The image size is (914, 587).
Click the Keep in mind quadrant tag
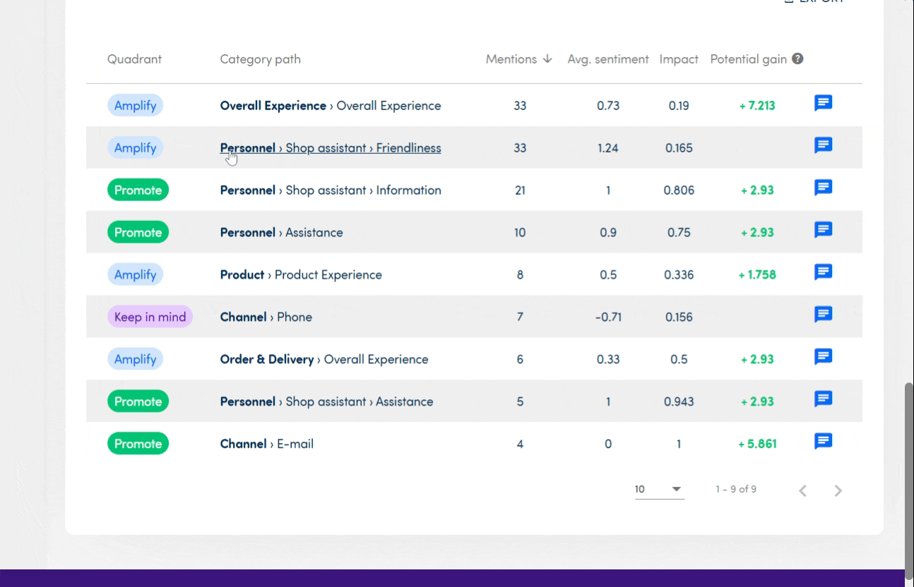150,317
